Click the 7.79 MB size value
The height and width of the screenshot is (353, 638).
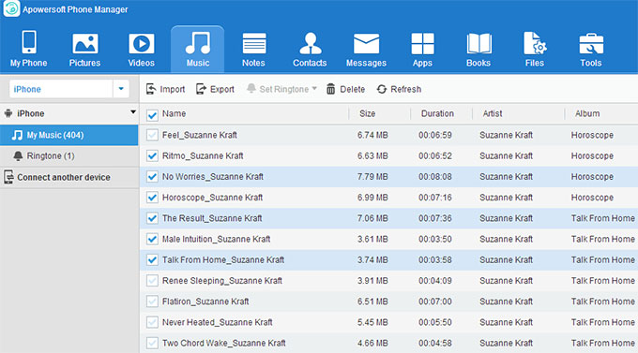(372, 177)
